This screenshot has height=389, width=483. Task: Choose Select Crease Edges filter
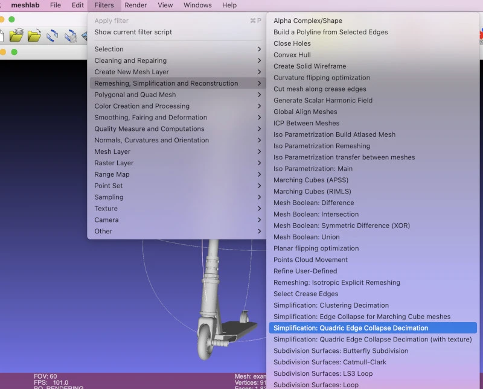(x=373, y=294)
